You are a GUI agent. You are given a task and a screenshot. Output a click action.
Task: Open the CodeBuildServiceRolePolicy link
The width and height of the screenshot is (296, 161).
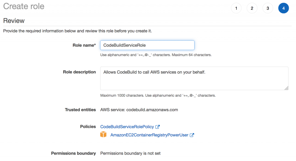coord(127,127)
